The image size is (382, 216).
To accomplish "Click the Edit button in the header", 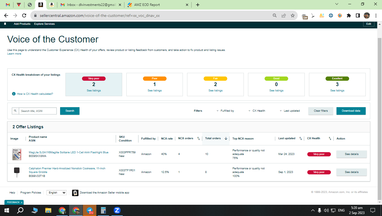I will pos(369,24).
